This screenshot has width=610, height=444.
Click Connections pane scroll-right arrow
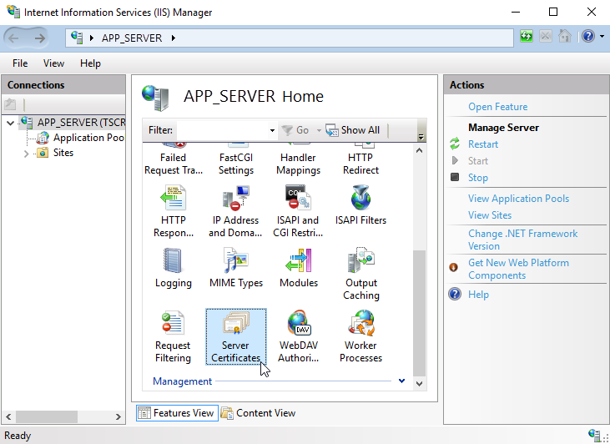(x=118, y=416)
